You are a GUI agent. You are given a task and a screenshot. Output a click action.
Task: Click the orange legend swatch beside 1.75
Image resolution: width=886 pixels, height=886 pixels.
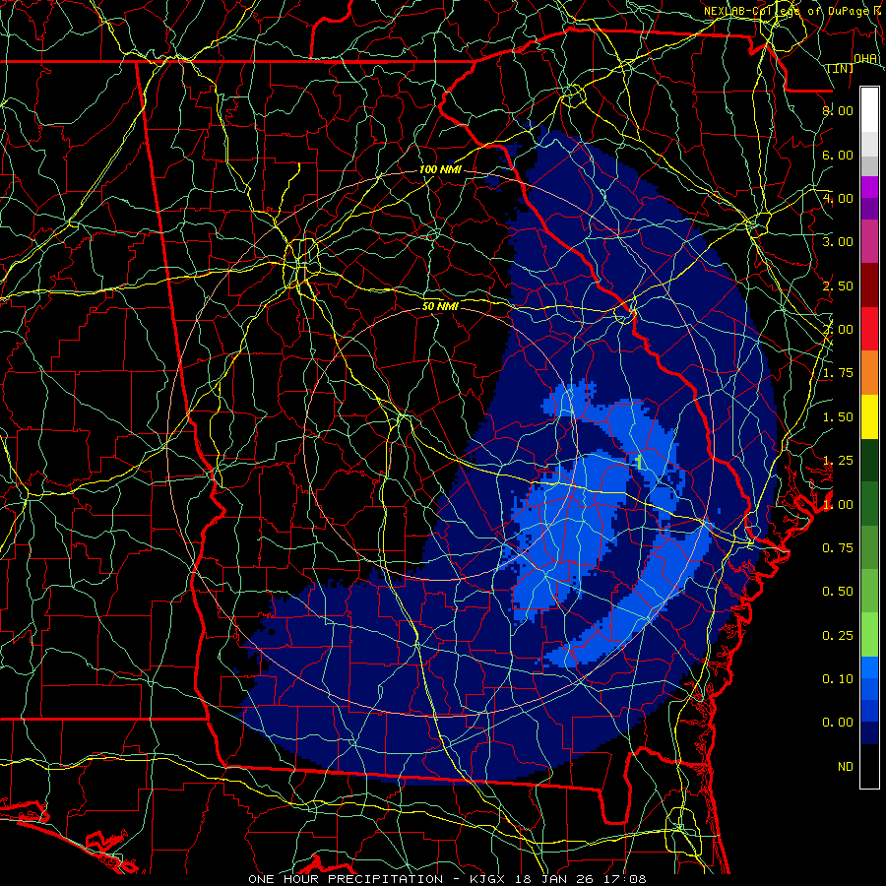tap(869, 372)
